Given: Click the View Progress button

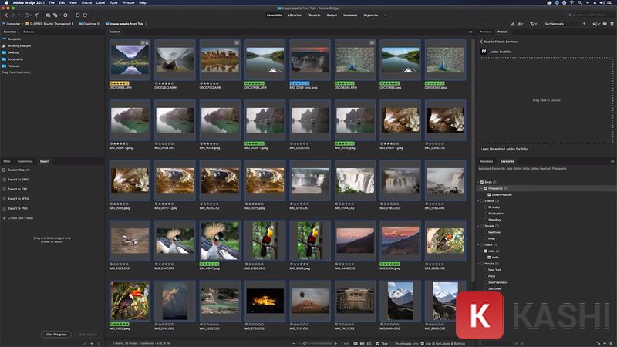Looking at the screenshot, I should click(56, 335).
